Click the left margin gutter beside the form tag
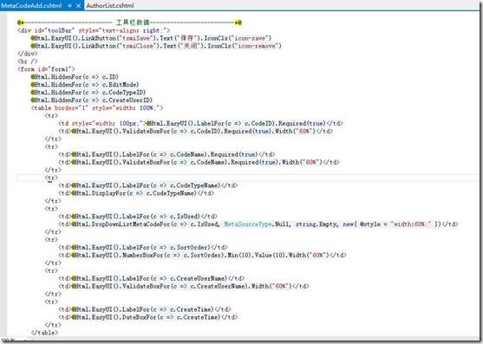 coord(3,69)
